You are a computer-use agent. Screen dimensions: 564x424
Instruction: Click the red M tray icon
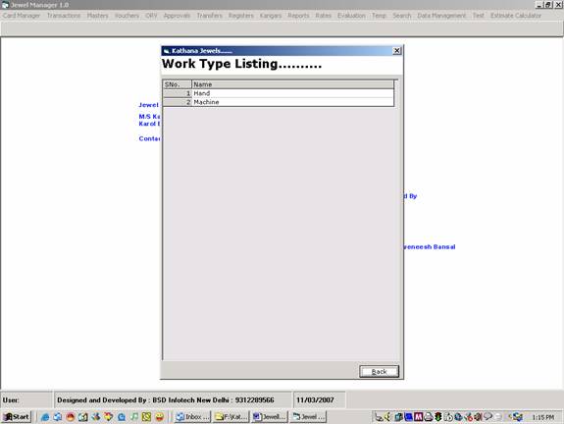[418, 417]
